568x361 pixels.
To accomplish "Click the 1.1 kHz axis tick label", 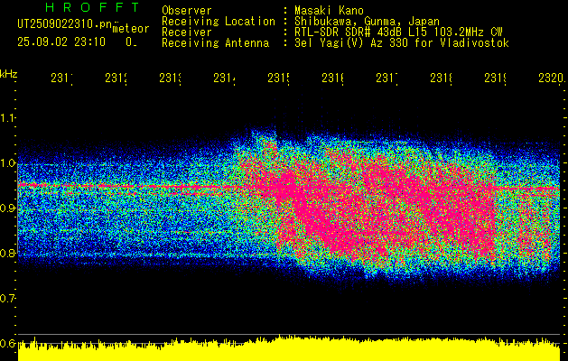I will [8, 117].
